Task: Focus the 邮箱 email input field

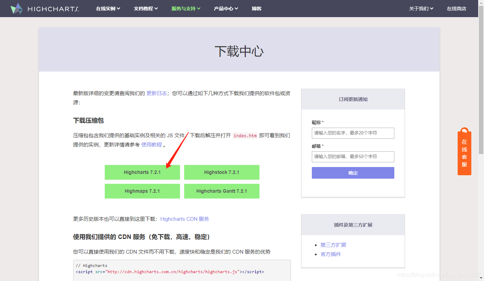Action: pos(353,156)
